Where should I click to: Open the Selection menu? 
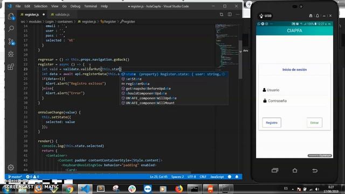40,6
